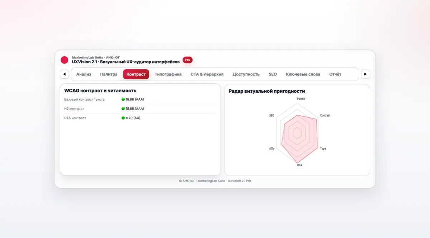This screenshot has width=430, height=238.
Task: Click the Базовый контраст текста label
Action: click(x=84, y=99)
